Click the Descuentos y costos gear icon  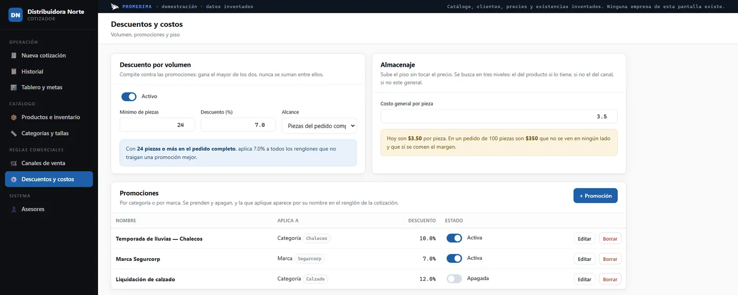[x=14, y=179]
